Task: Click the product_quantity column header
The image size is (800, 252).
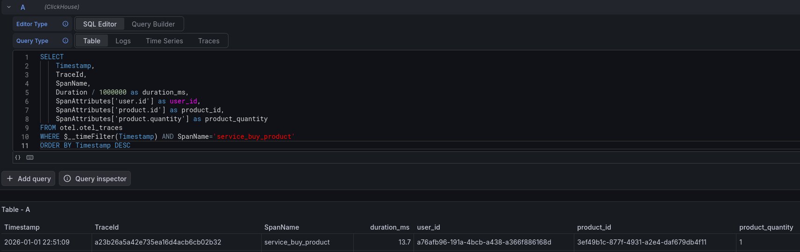Action: (766, 227)
